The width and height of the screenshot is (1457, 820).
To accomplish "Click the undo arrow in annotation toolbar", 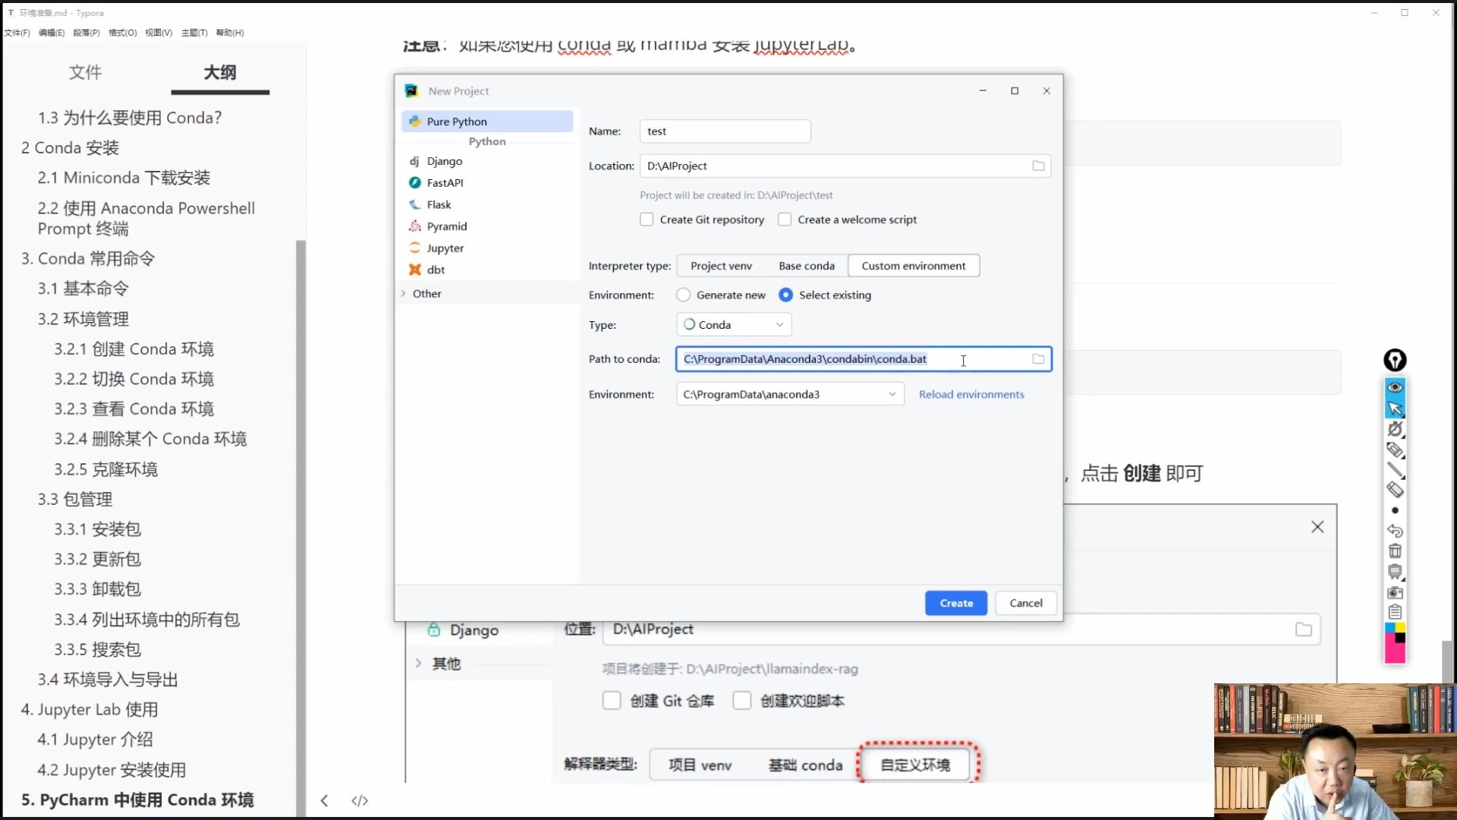I will tap(1395, 531).
